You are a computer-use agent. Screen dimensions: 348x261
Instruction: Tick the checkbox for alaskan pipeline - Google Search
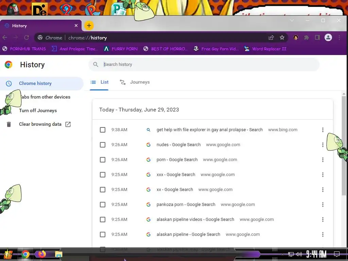pos(103,234)
